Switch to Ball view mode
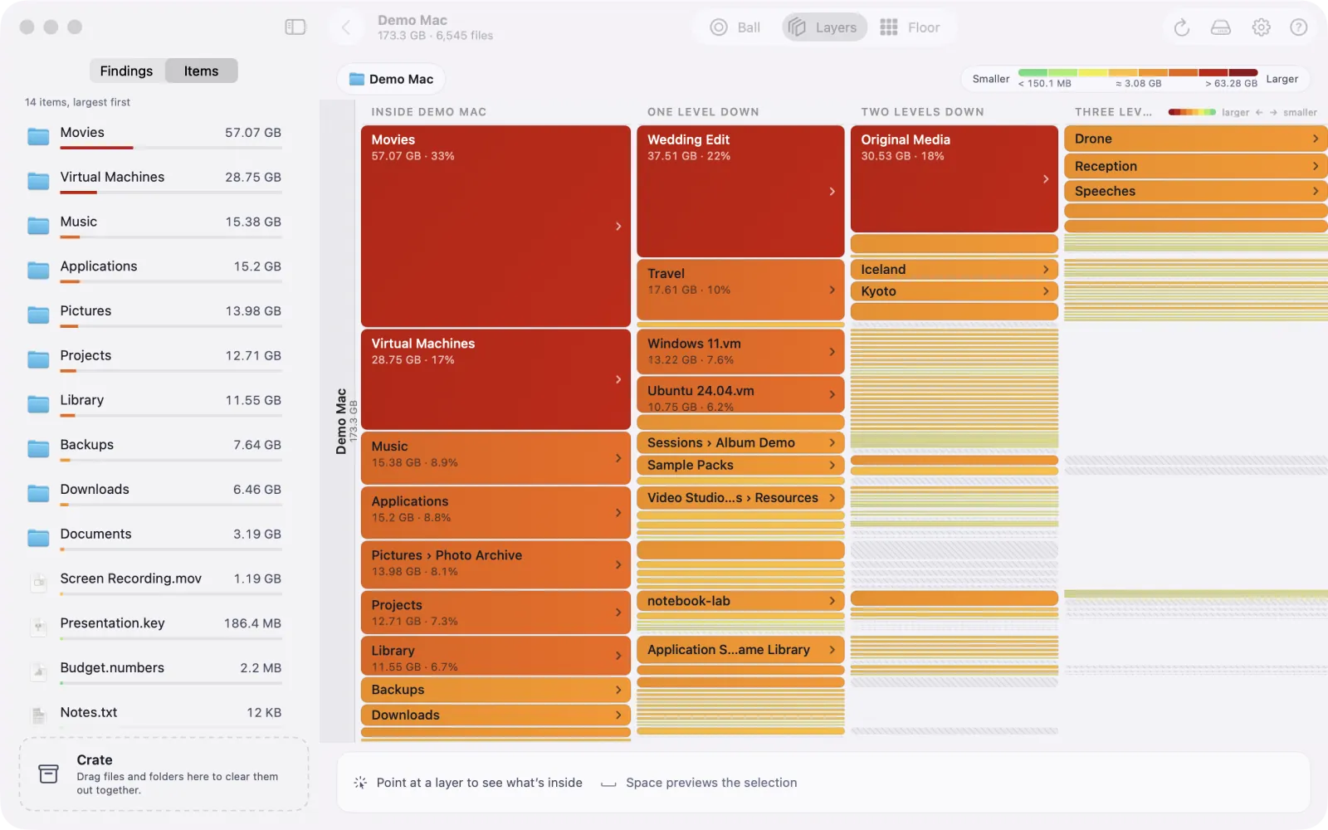 point(735,27)
